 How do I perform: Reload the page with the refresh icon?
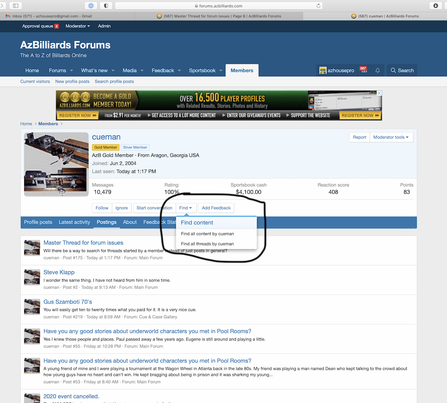[x=318, y=6]
